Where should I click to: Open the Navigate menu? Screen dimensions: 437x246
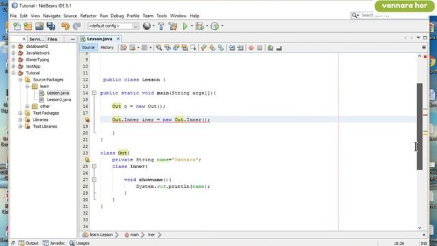click(52, 16)
